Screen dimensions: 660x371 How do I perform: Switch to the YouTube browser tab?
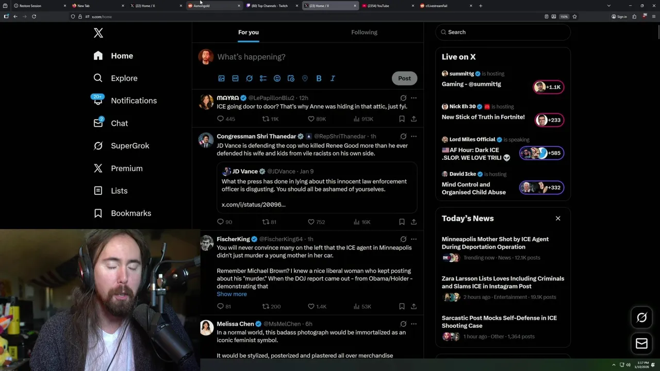[x=388, y=6]
